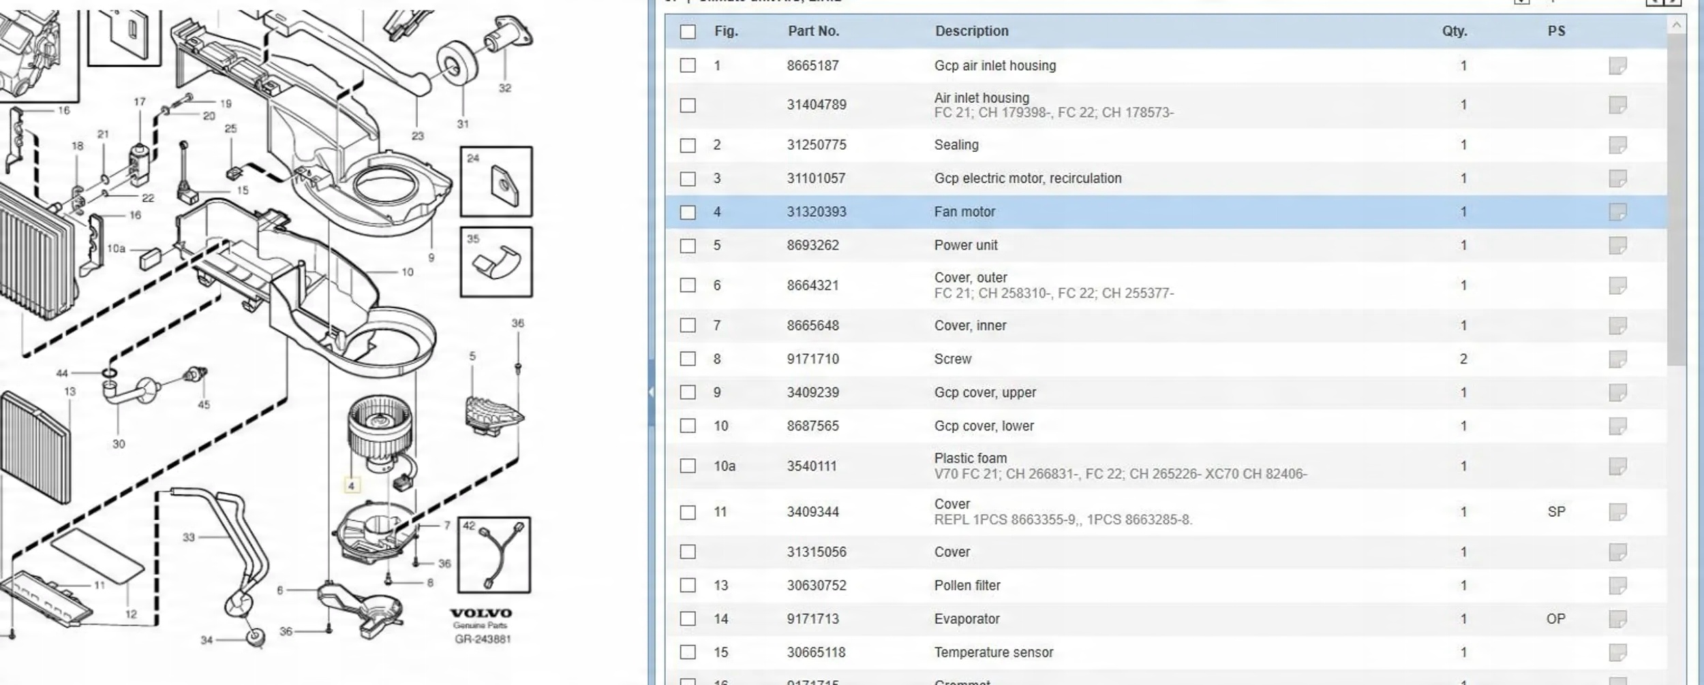The width and height of the screenshot is (1704, 685).
Task: Open note icon for Power unit row
Action: (x=1617, y=245)
